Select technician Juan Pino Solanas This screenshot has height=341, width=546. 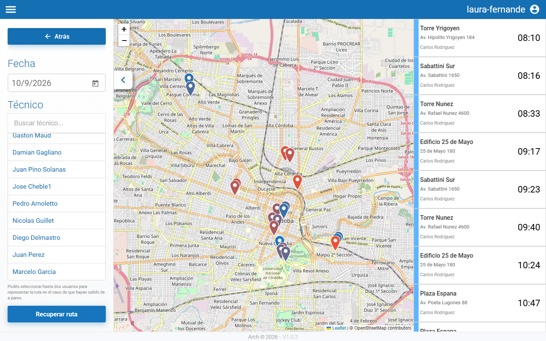(x=56, y=169)
